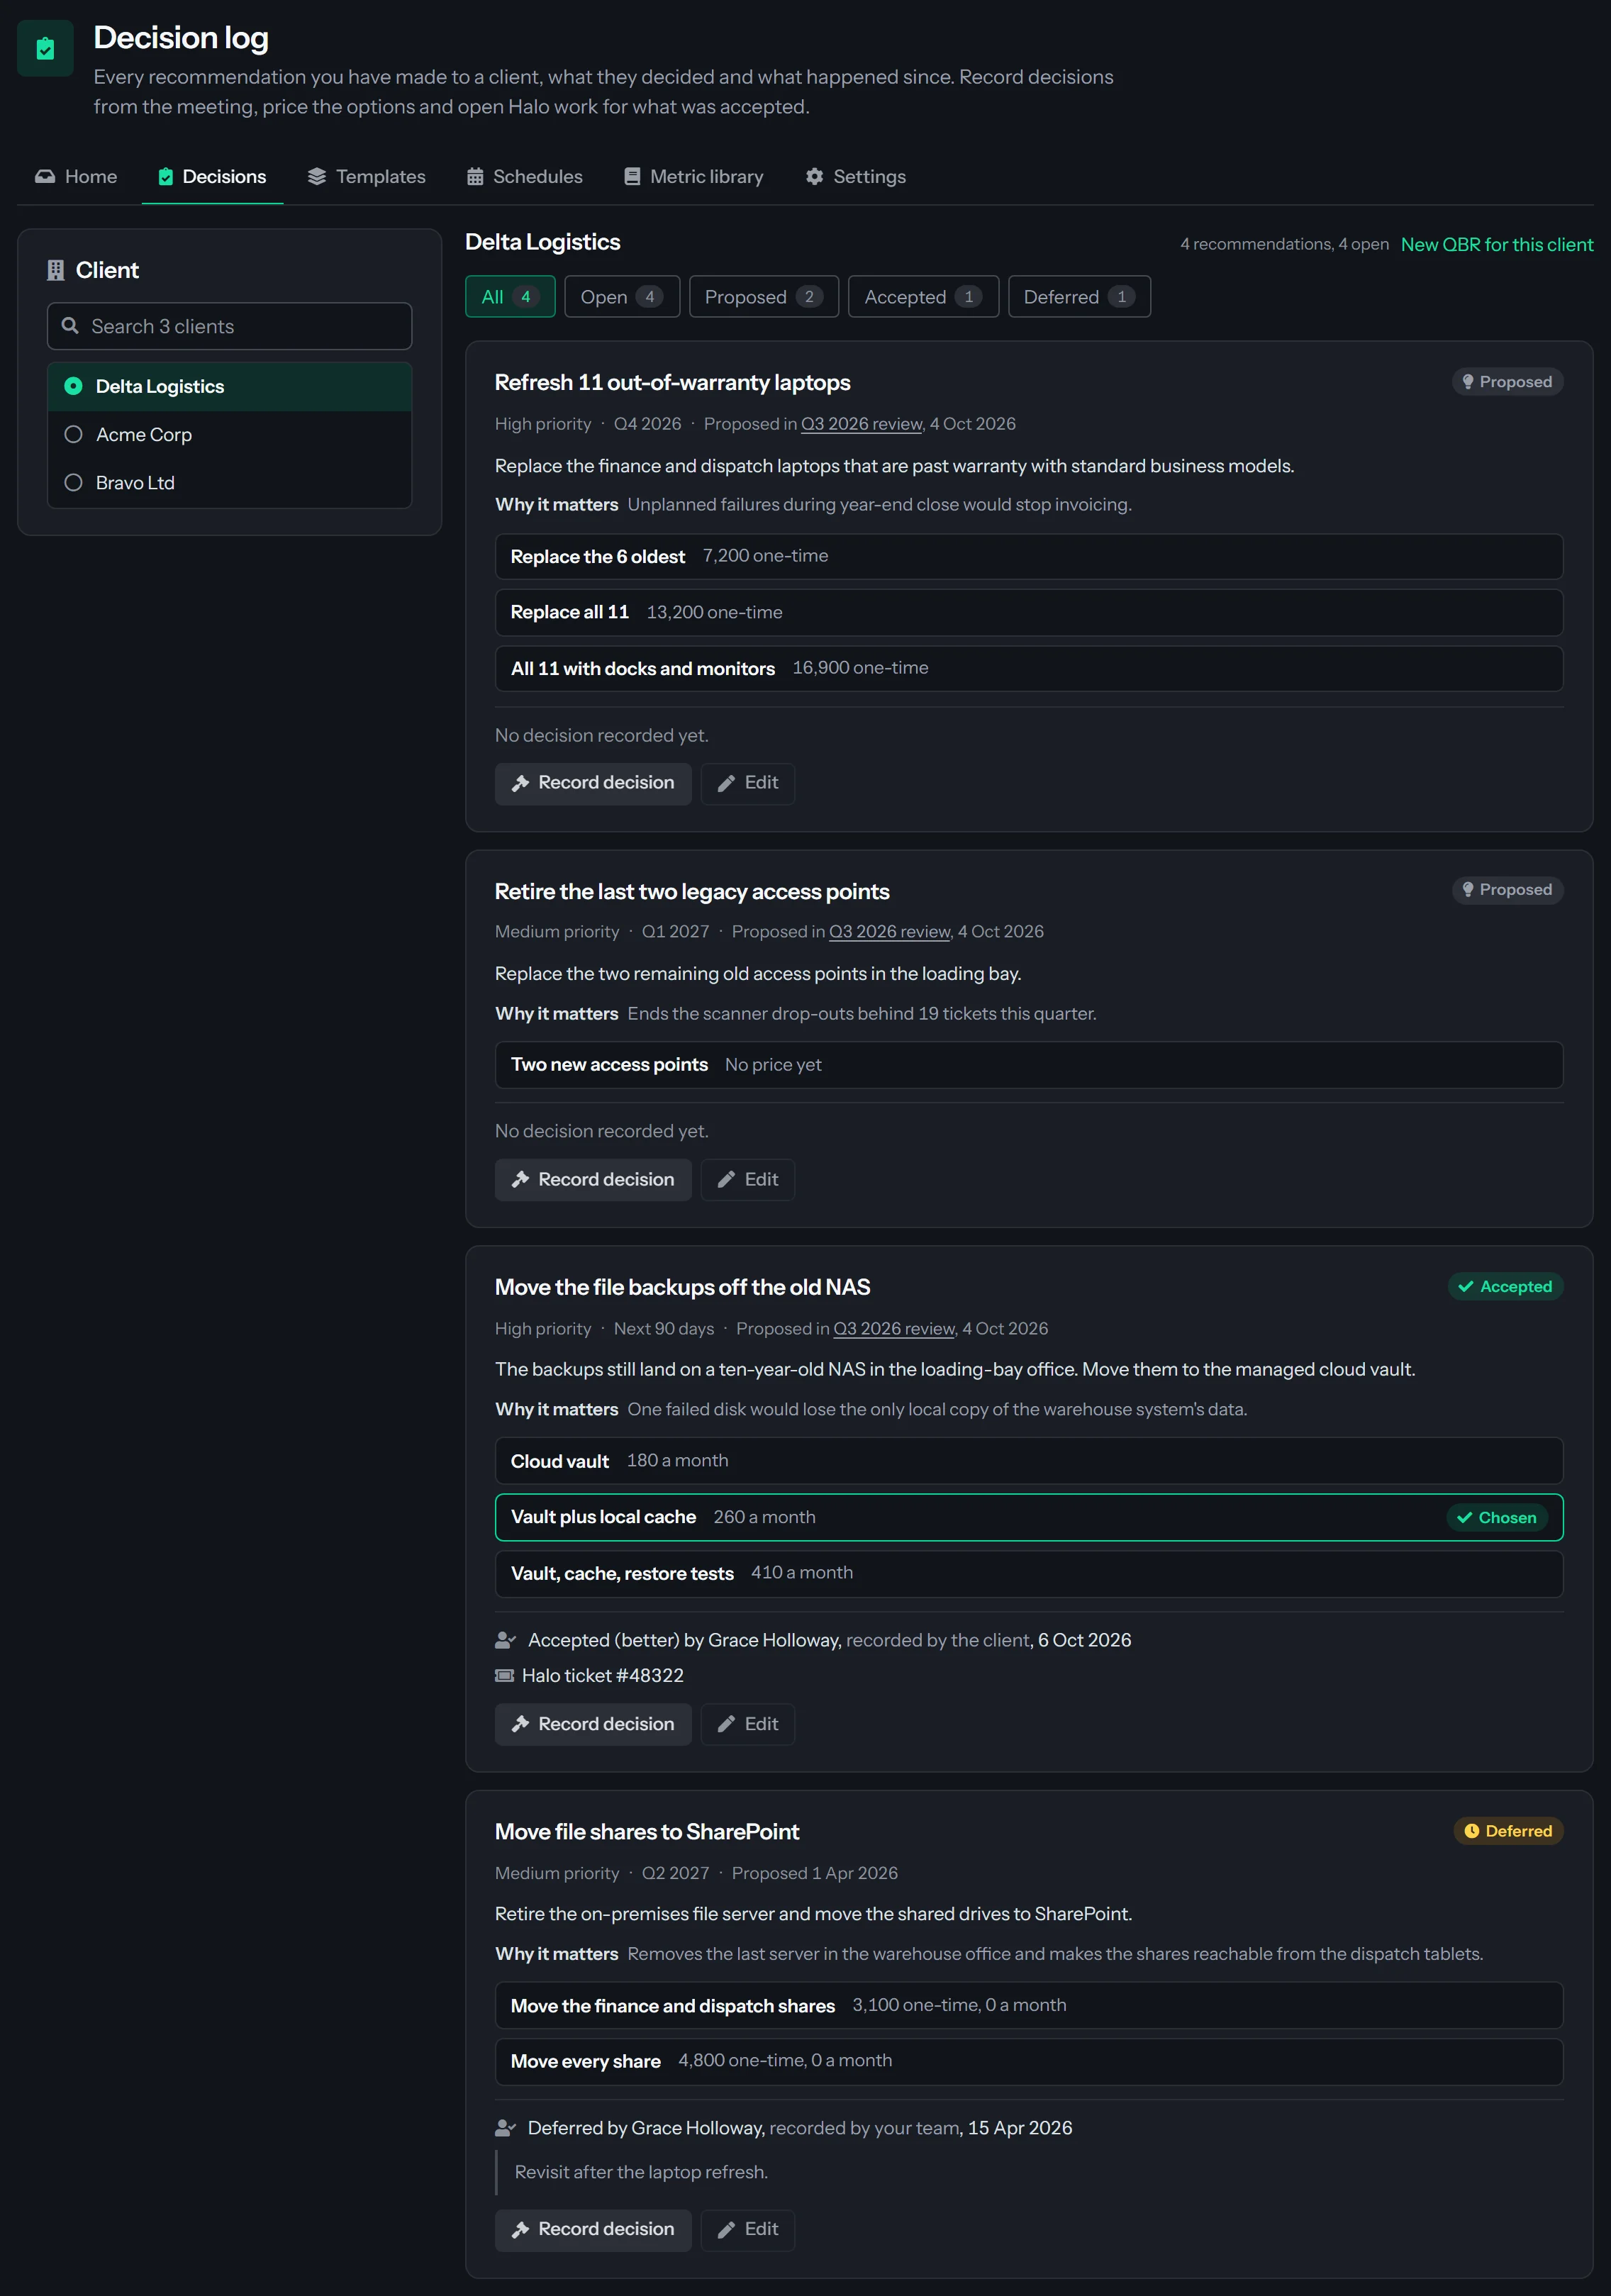Filter by Accepted recommendations

923,297
